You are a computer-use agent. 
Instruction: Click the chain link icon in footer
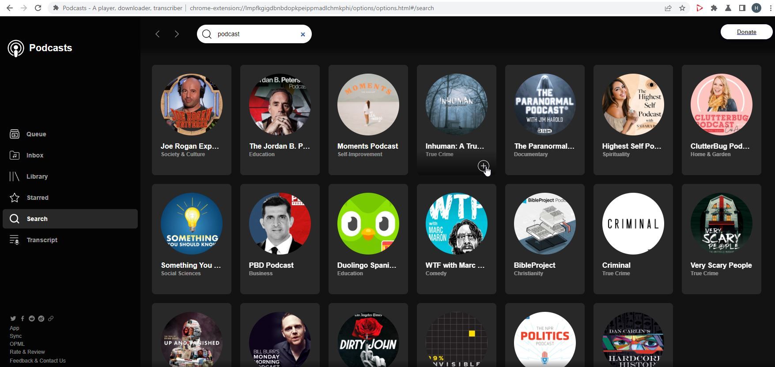click(51, 318)
